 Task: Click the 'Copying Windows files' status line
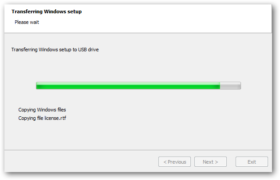(42, 110)
